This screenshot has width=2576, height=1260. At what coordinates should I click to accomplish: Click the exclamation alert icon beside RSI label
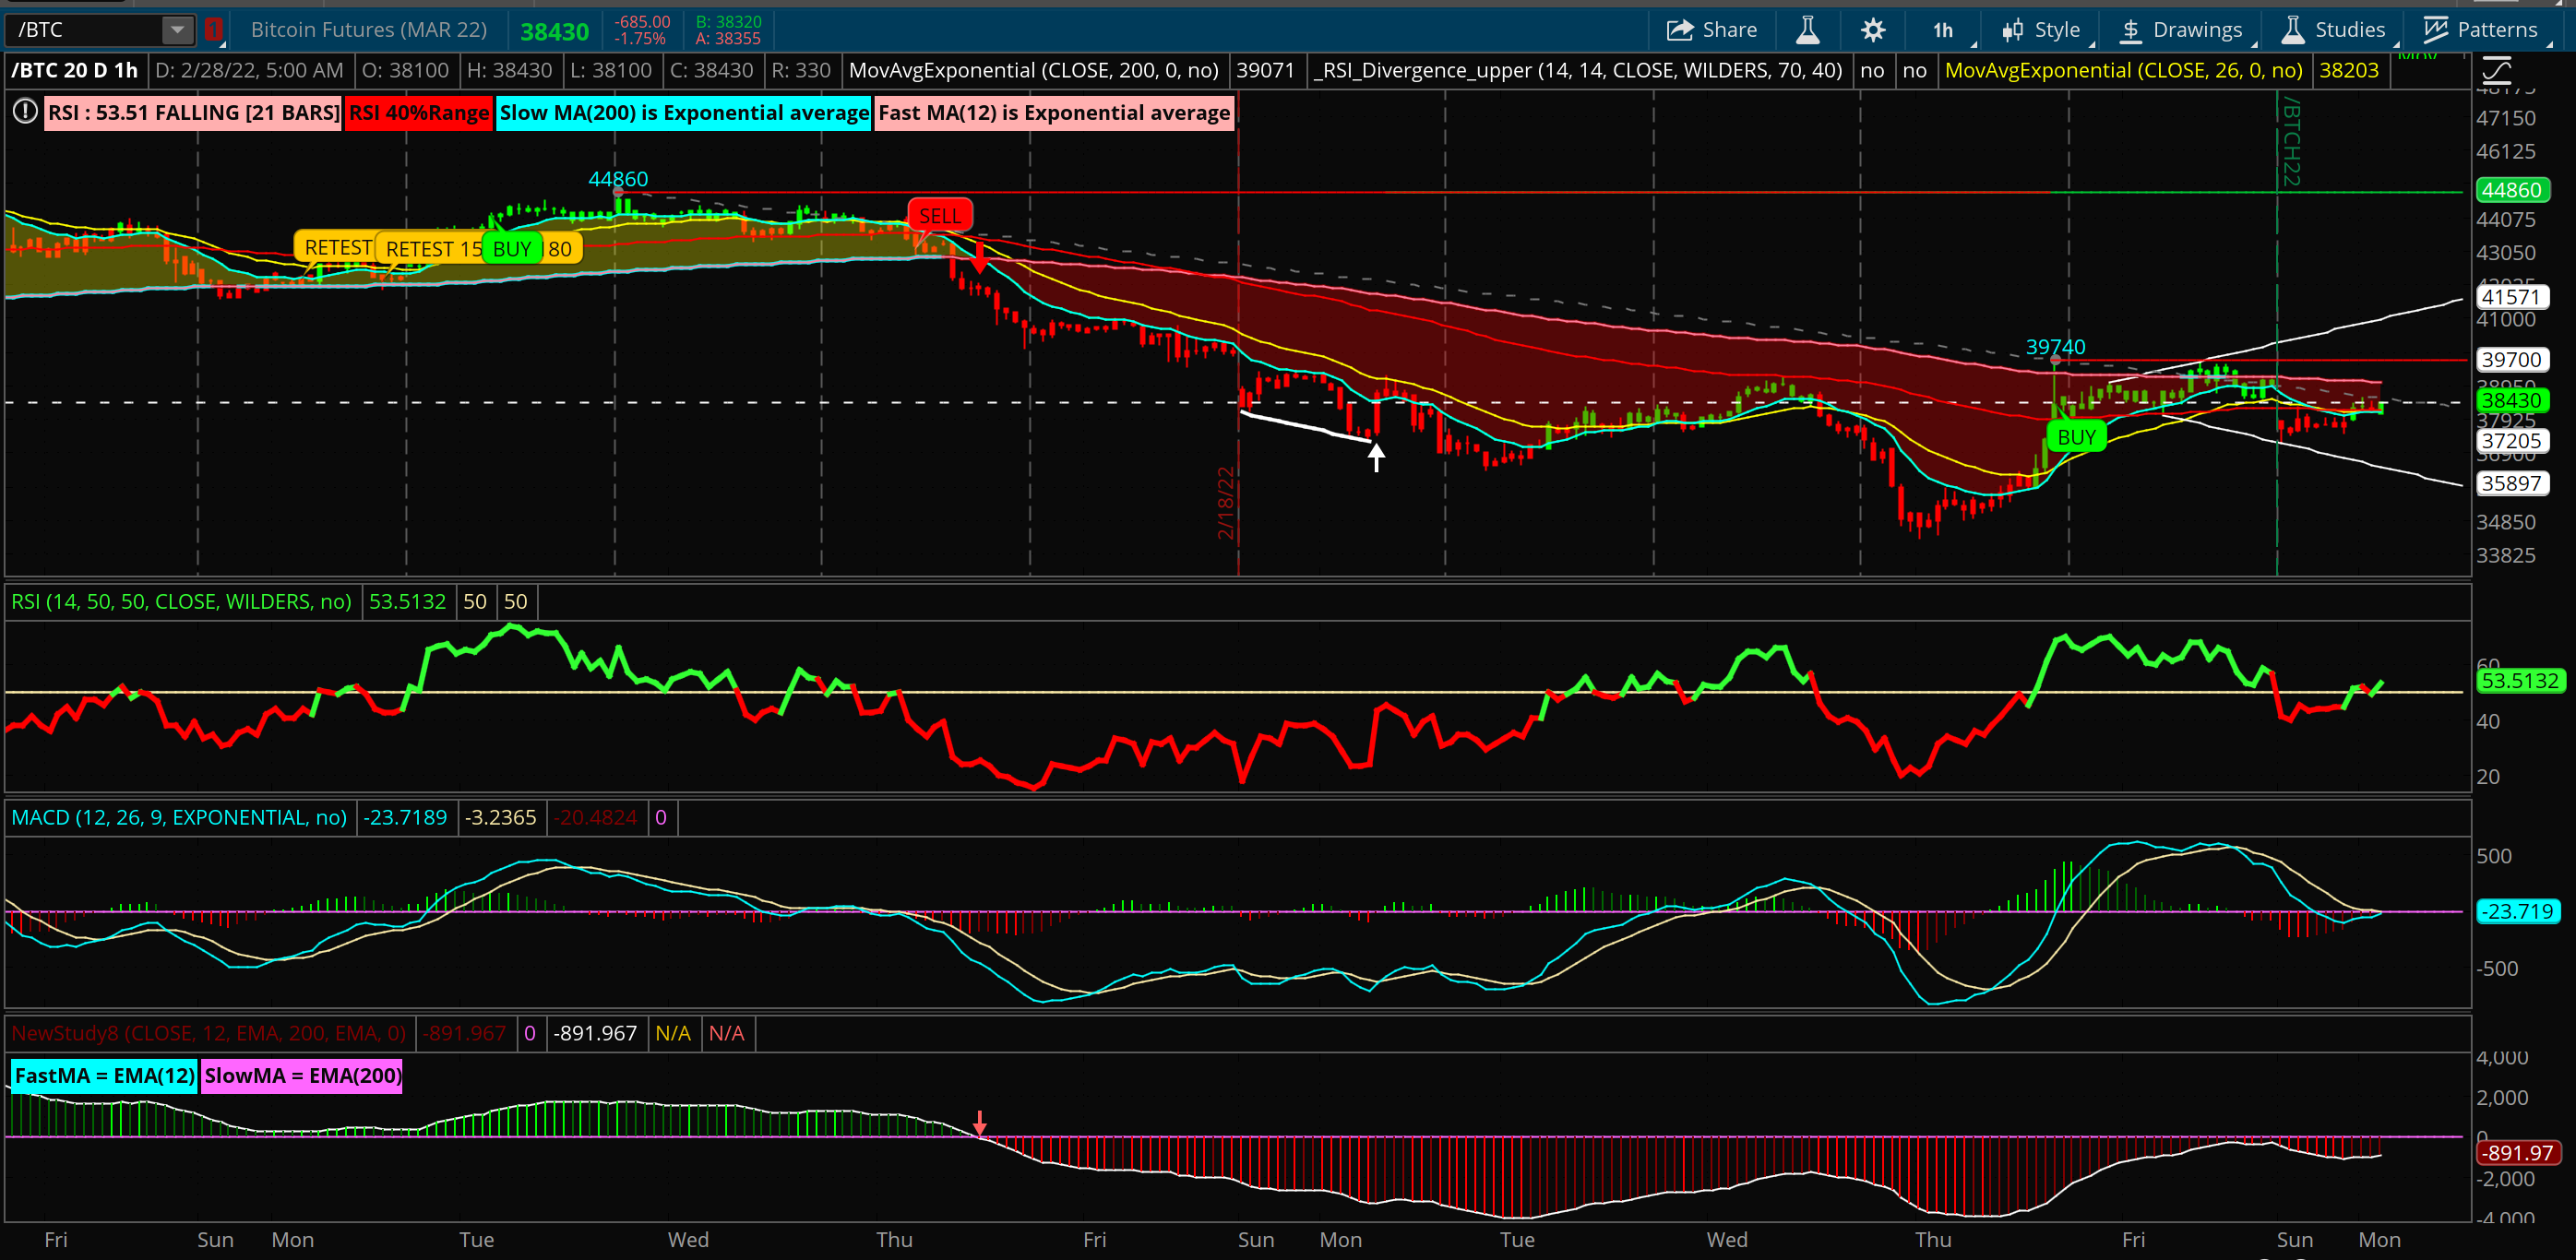click(25, 111)
